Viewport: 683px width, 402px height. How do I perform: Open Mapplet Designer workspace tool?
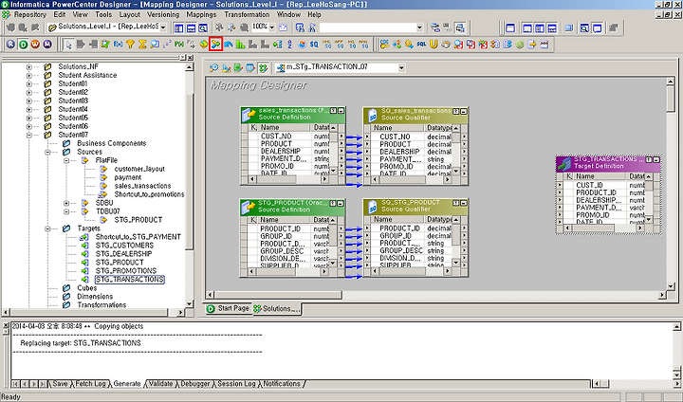point(250,68)
